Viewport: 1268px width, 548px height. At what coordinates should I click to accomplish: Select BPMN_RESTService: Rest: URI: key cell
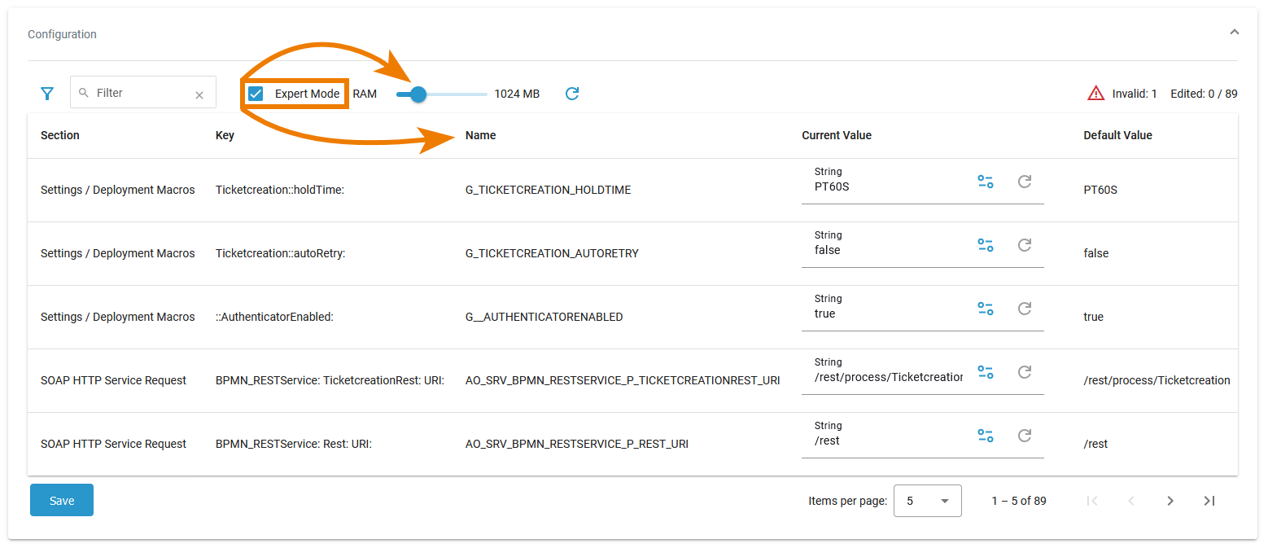[x=294, y=444]
